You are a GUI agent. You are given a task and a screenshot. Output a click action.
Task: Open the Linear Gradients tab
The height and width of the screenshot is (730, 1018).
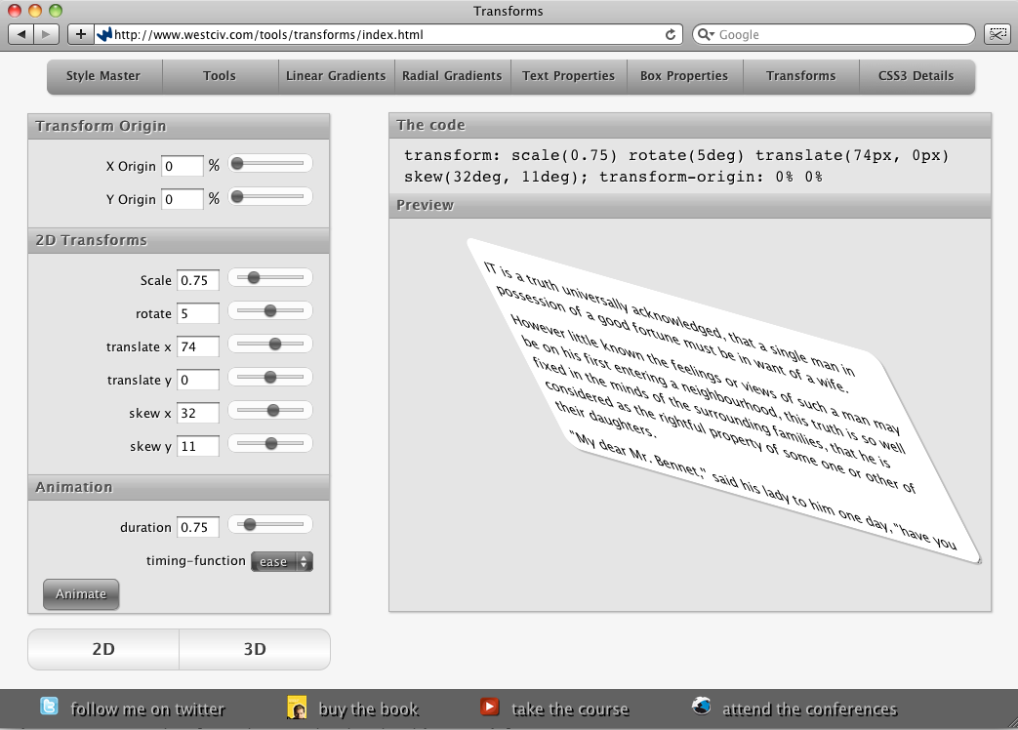(336, 75)
